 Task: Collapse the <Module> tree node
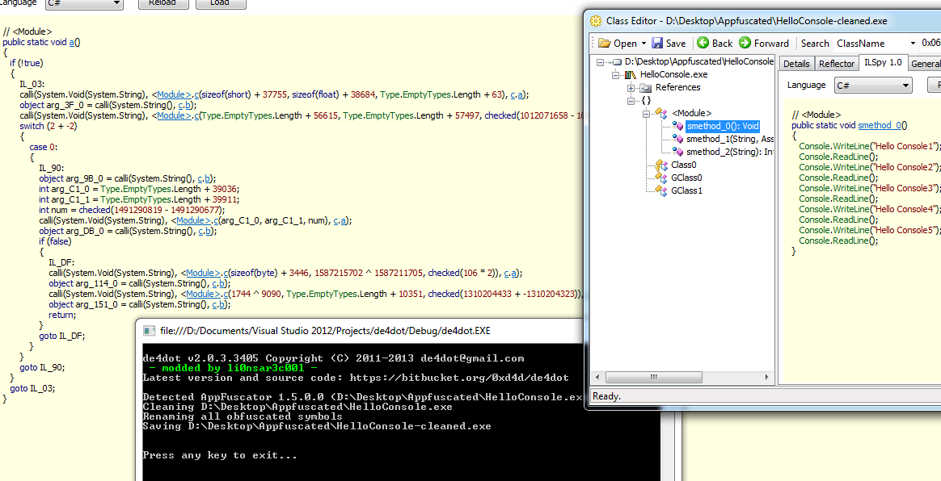(x=646, y=114)
